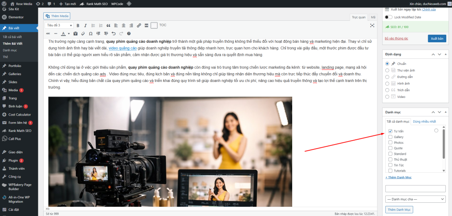Align text right

pos(131,25)
